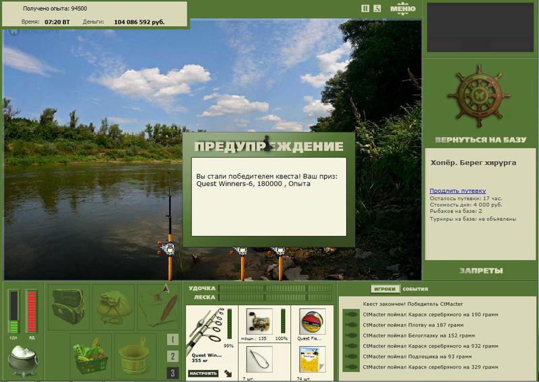Click 'Квест закончен! Победитель CtMacter' line
This screenshot has height=382, width=539.
[413, 304]
